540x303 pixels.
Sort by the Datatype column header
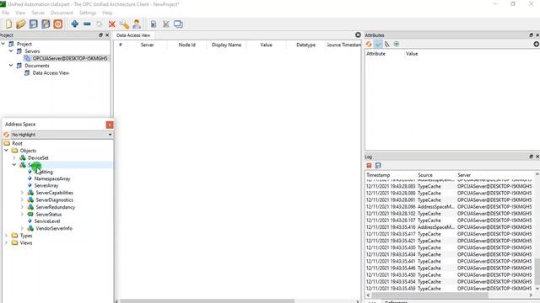[x=305, y=45]
